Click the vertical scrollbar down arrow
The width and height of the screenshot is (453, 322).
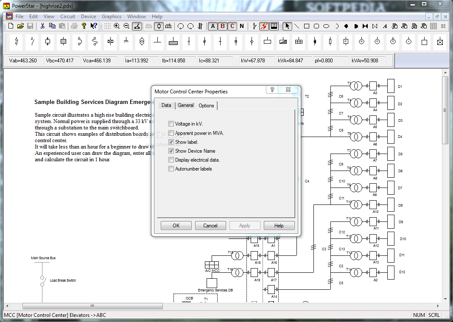[445, 299]
